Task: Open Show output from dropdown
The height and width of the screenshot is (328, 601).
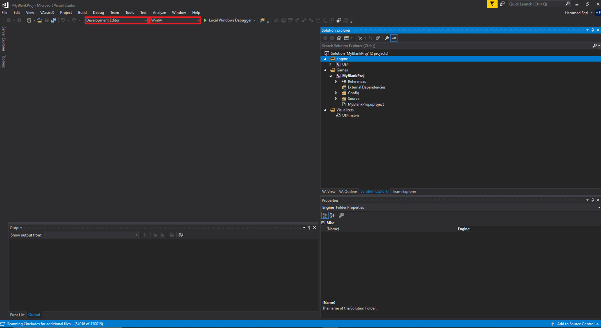Action: [91, 235]
